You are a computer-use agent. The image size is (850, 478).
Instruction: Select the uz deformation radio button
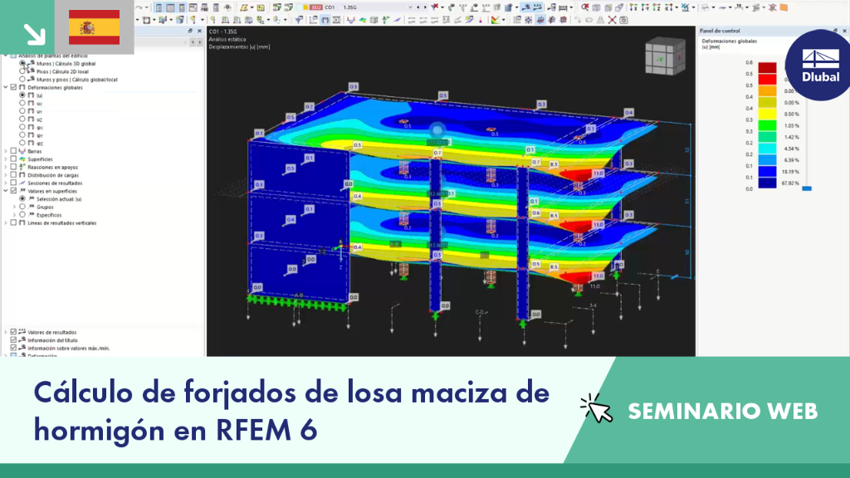click(22, 119)
